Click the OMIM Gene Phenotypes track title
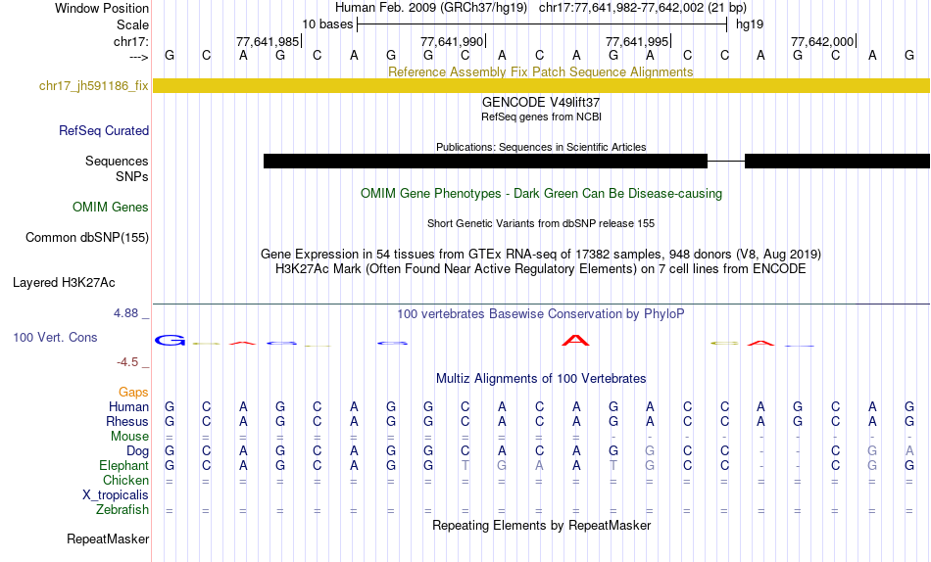 [541, 194]
